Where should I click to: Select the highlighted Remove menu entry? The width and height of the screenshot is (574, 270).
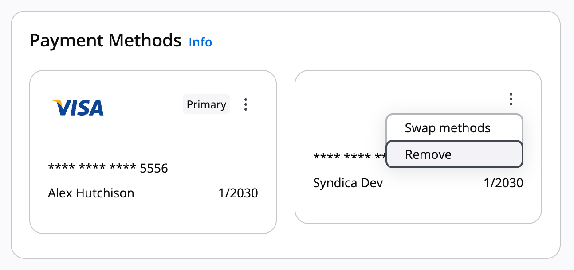(428, 154)
